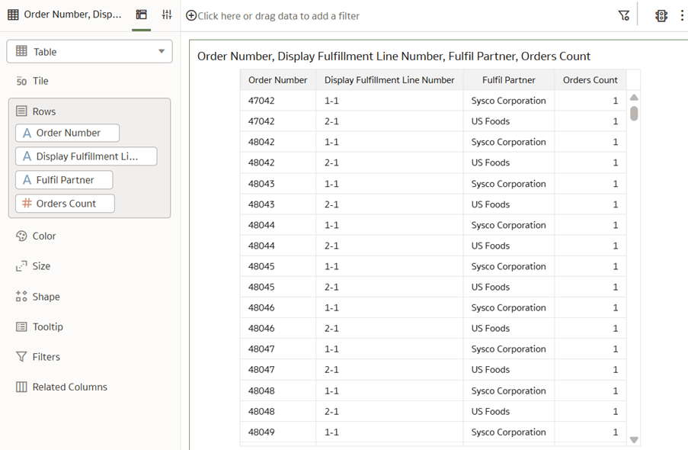Viewport: 688px width, 450px height.
Task: Click the table grid icon beside the workbook title
Action: (x=12, y=14)
